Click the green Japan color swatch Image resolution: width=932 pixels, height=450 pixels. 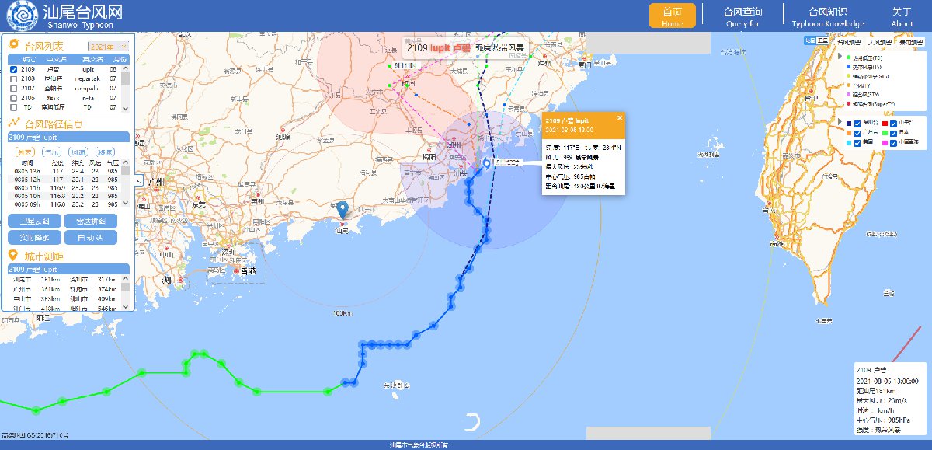(x=885, y=133)
